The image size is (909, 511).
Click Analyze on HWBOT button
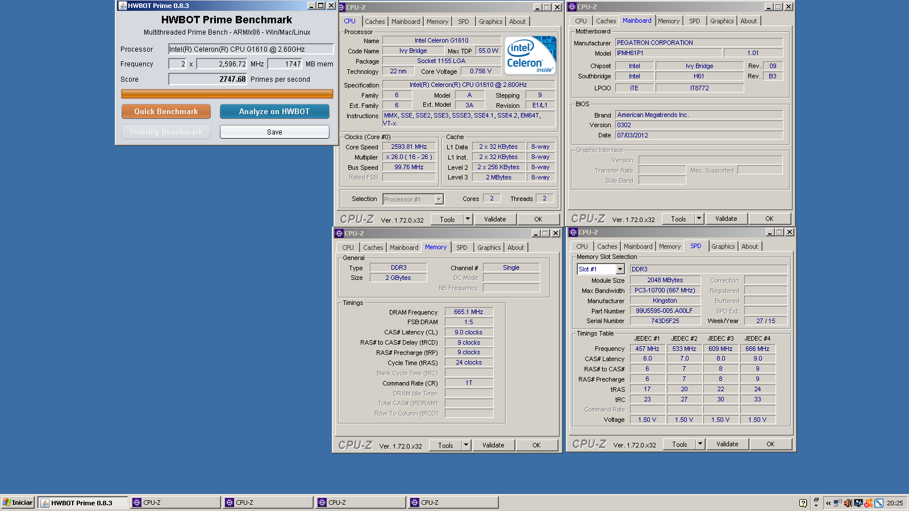click(274, 111)
